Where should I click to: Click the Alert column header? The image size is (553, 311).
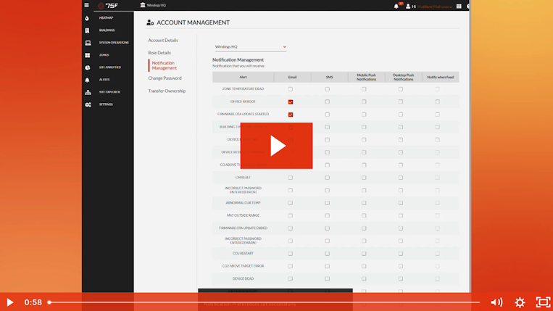pyautogui.click(x=243, y=78)
